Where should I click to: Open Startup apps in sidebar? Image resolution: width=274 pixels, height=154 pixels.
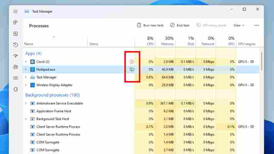(x=15, y=56)
